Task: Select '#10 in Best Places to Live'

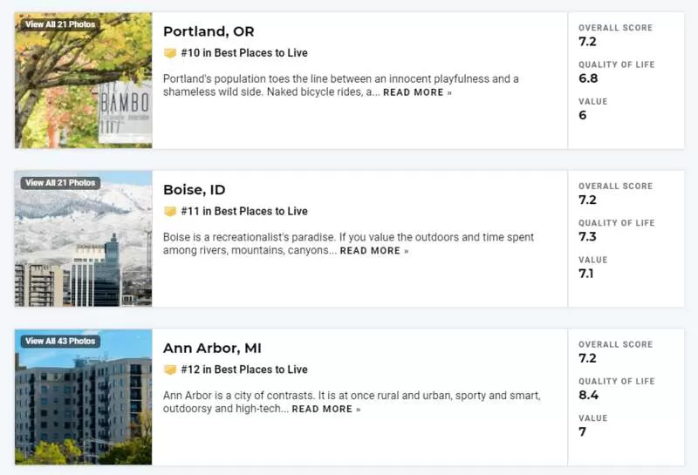Action: pos(244,53)
